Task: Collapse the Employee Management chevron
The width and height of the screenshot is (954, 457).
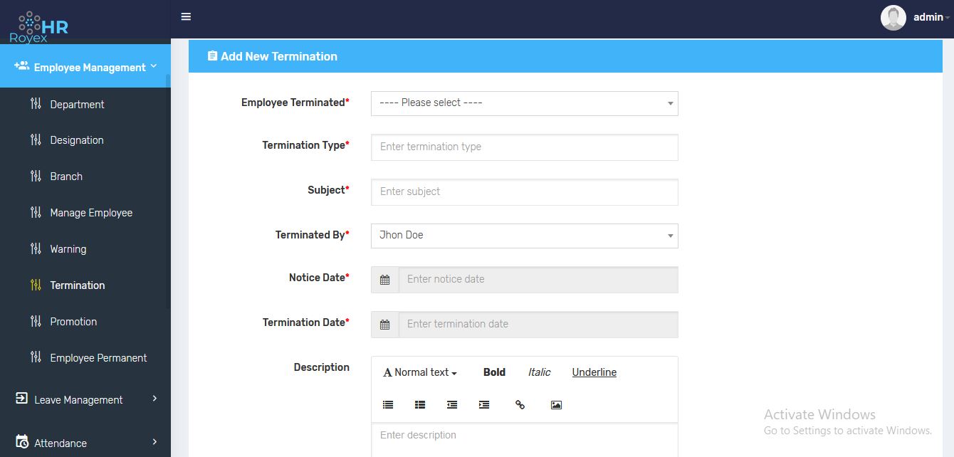Action: (153, 66)
